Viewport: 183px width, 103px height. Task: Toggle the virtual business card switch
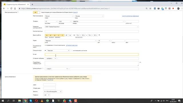click(36, 12)
